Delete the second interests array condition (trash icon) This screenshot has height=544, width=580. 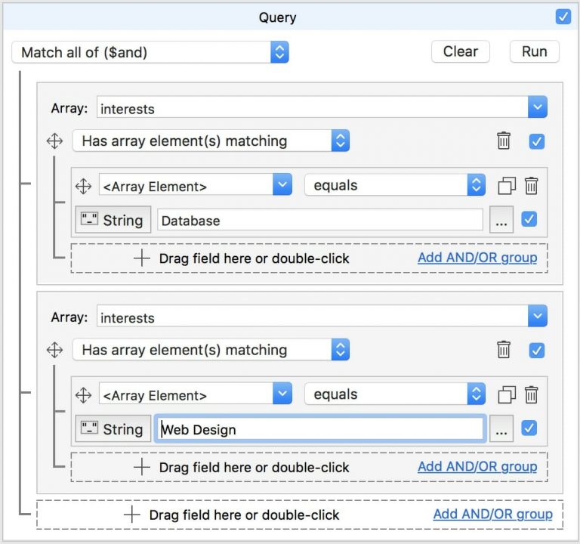(x=504, y=351)
